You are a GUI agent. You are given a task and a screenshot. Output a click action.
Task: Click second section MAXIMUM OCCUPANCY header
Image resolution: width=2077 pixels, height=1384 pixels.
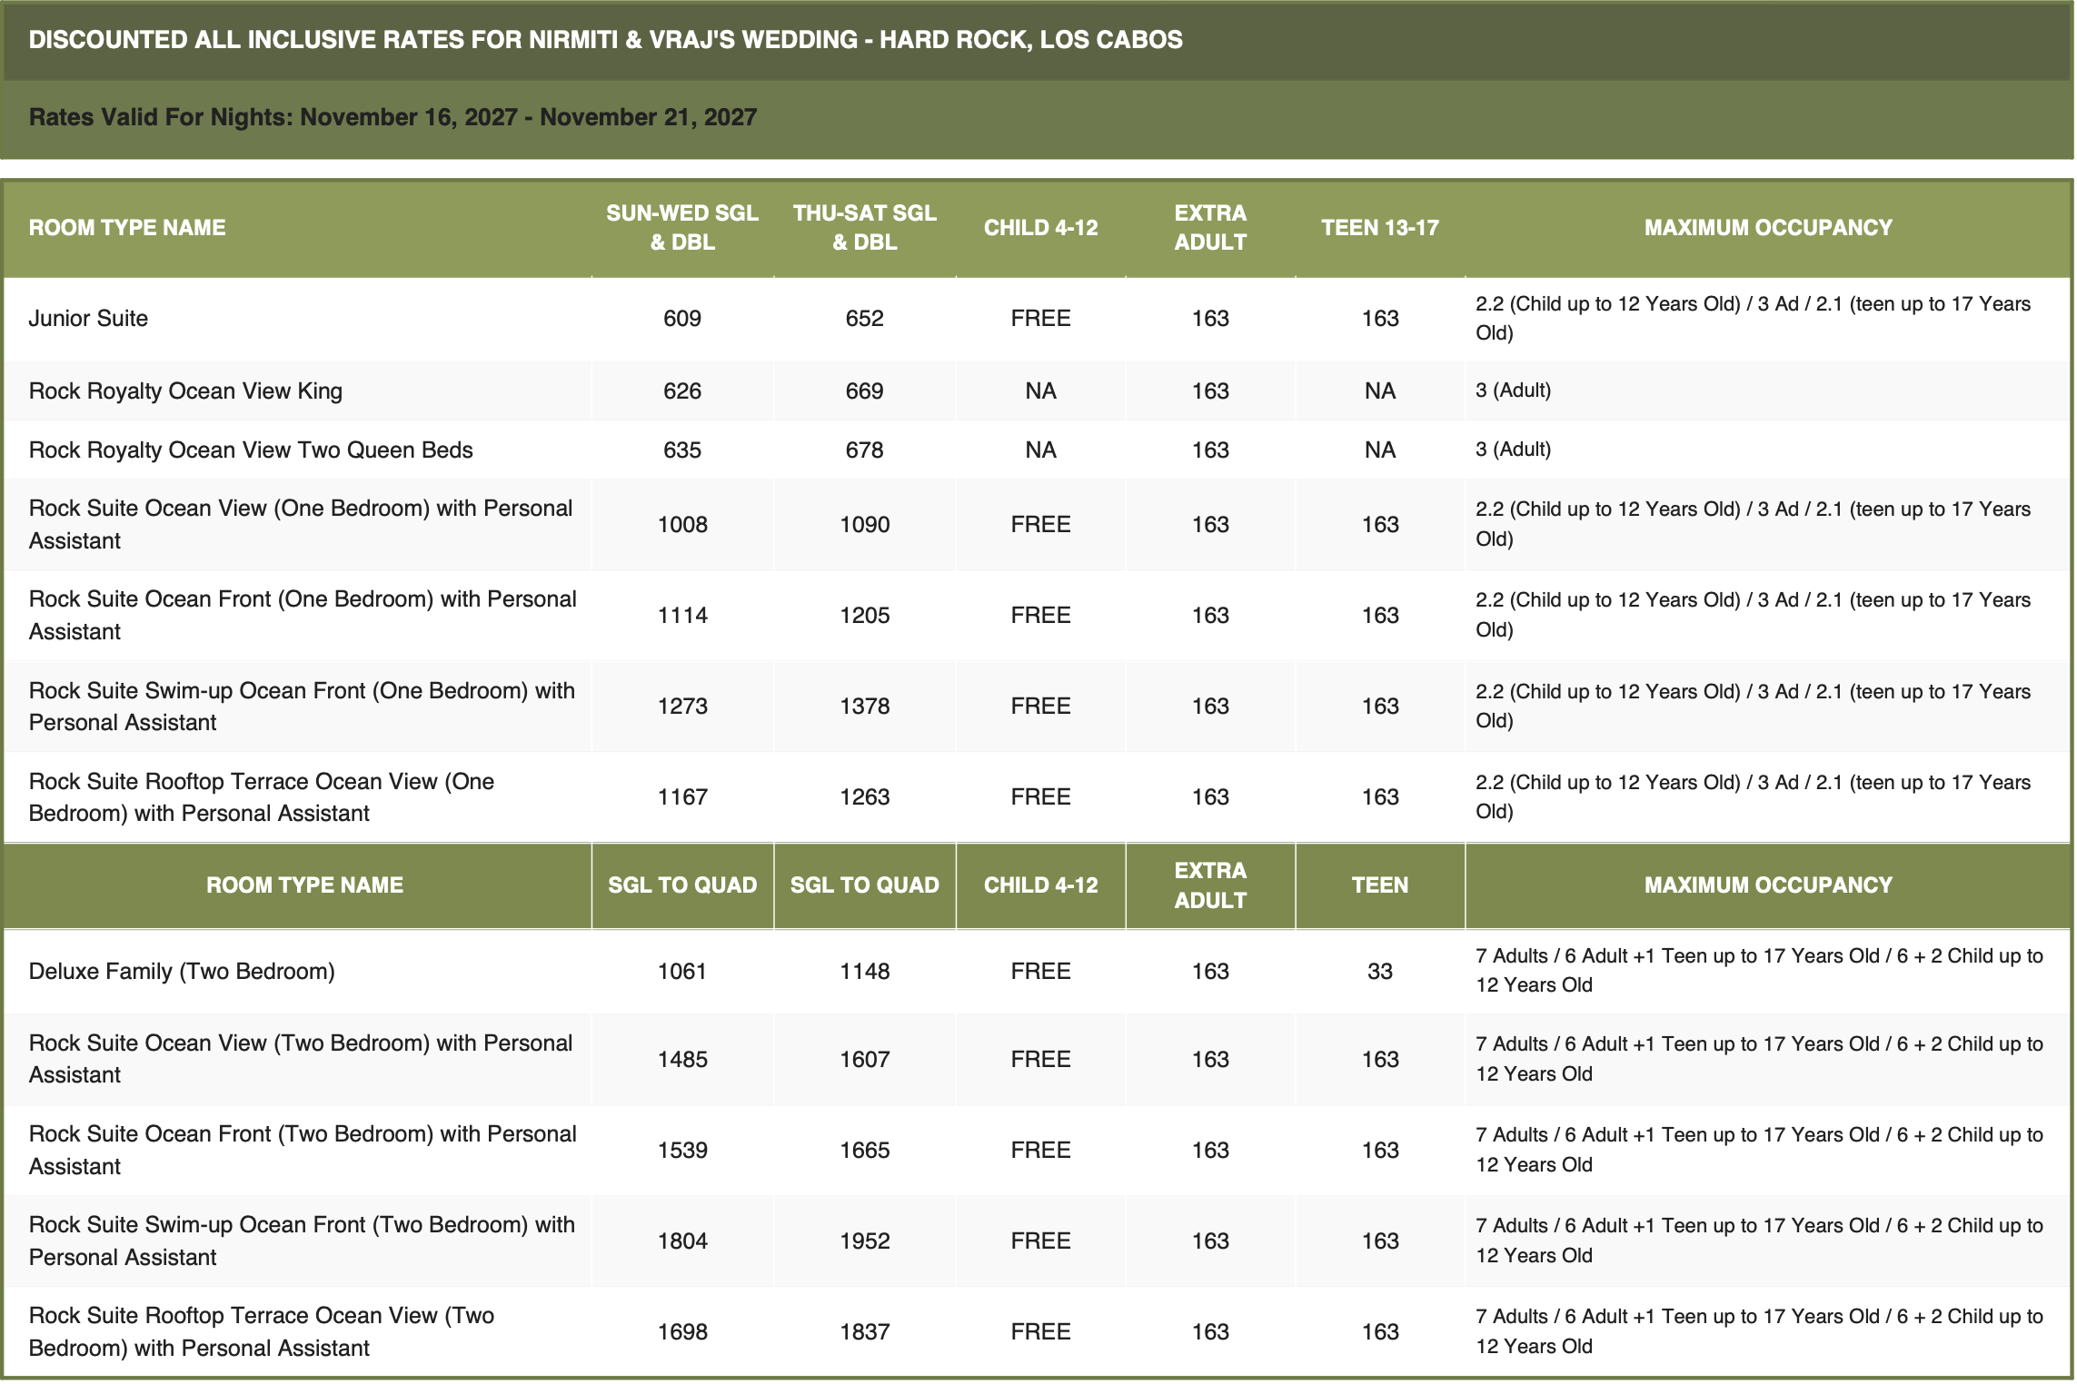point(1768,885)
